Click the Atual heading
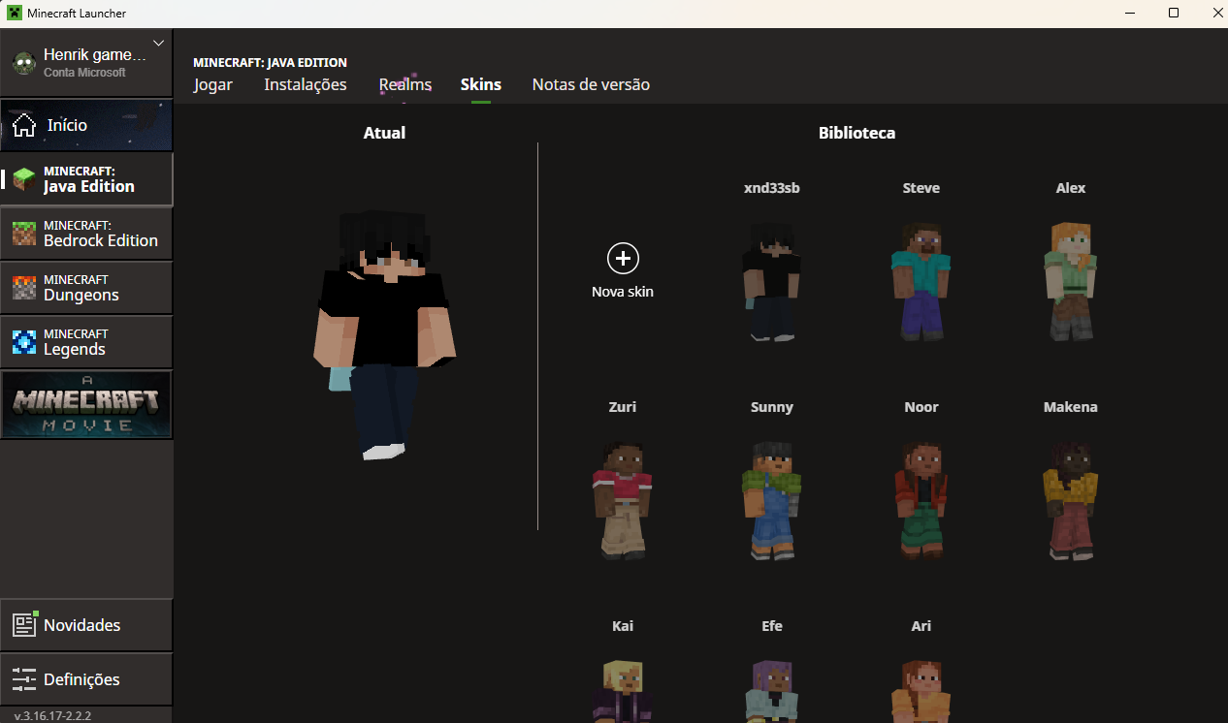 click(x=384, y=133)
